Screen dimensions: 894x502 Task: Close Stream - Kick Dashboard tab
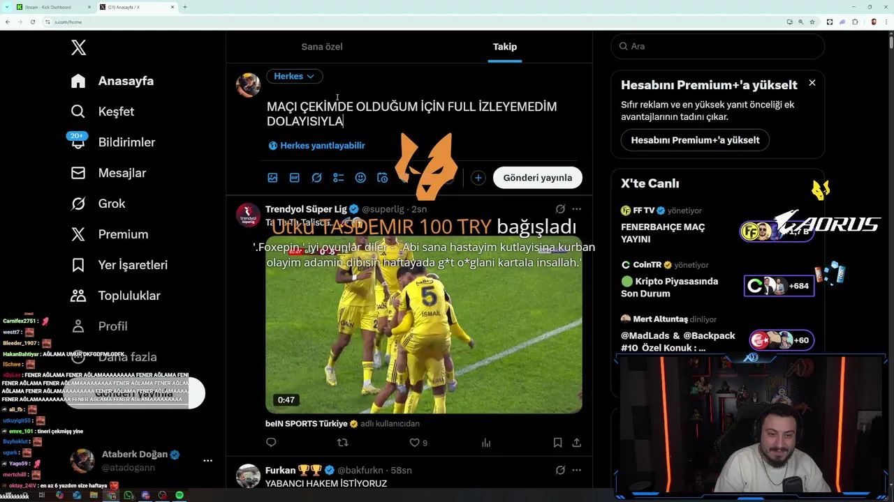(x=89, y=7)
